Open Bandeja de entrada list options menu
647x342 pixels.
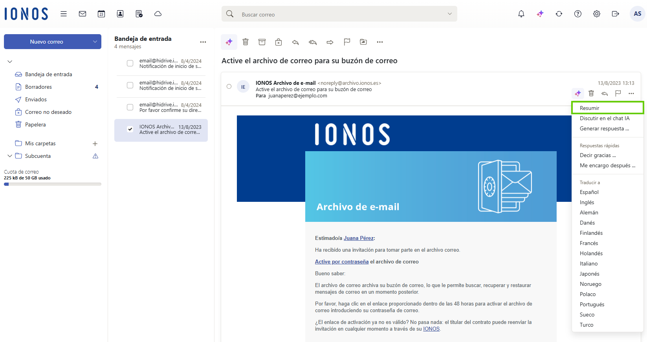(203, 42)
